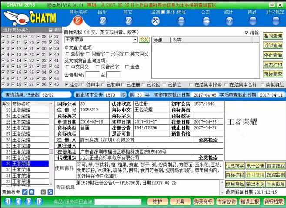This screenshot has width=286, height=208.
Task: Enable the 同音汉字 option
Action: [97, 67]
